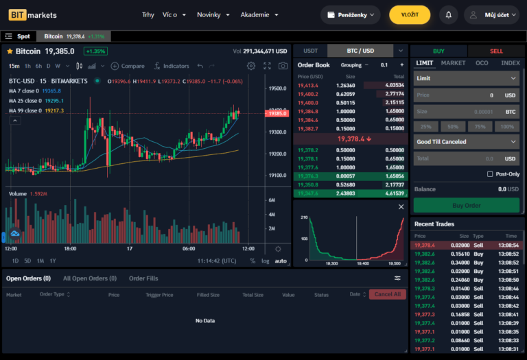Open chart settings gear
Image resolution: width=527 pixels, height=360 pixels.
[x=250, y=66]
